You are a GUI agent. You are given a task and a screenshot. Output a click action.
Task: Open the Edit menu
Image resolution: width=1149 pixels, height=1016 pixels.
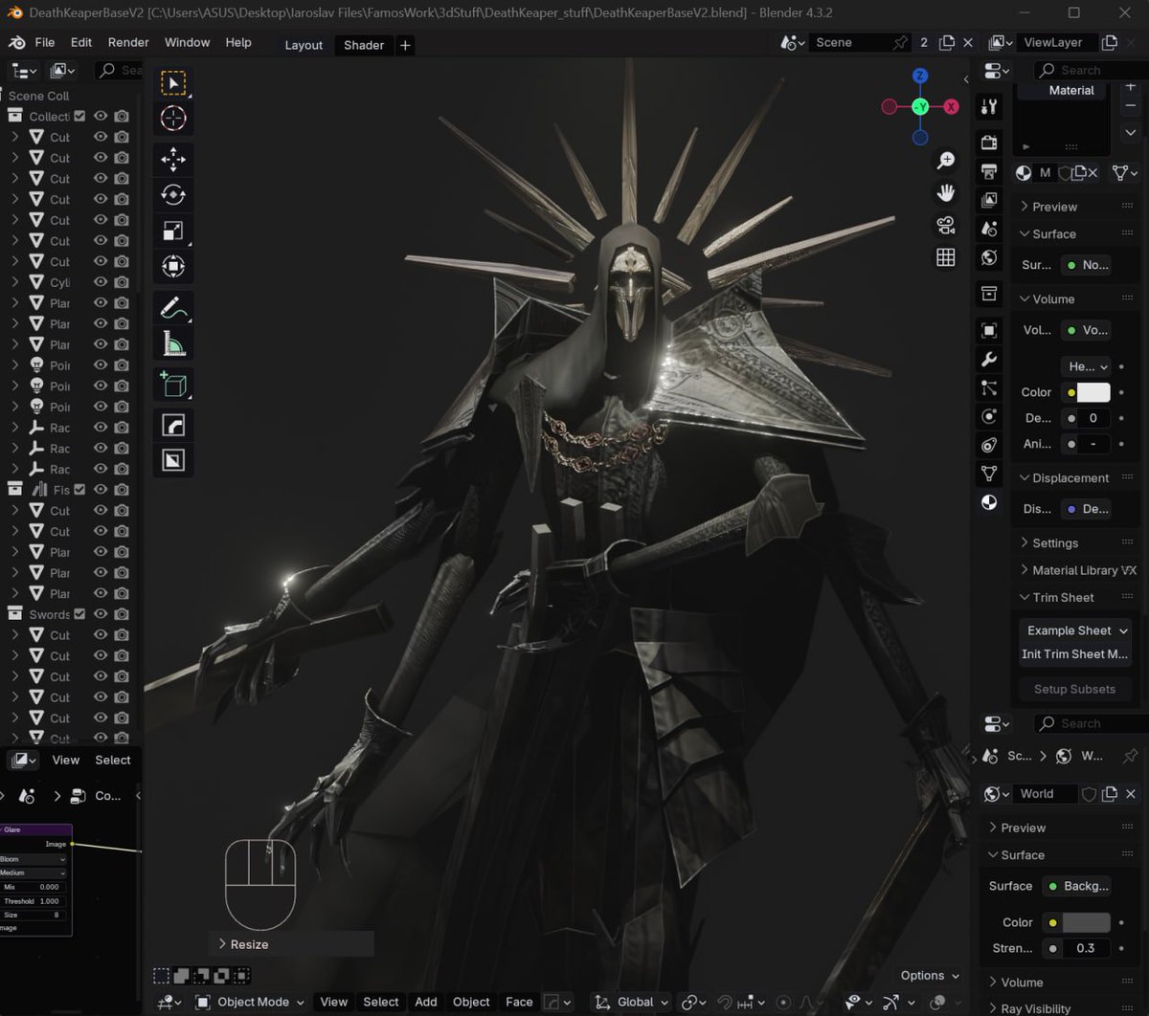click(x=81, y=43)
